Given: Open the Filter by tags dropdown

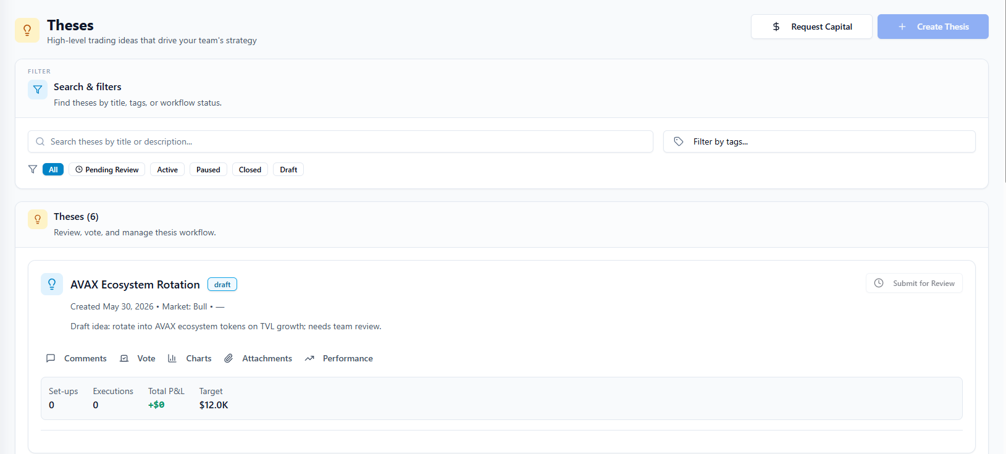Looking at the screenshot, I should pos(819,141).
